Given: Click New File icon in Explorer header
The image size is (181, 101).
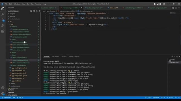Looking at the screenshot, I should tap(31, 11).
